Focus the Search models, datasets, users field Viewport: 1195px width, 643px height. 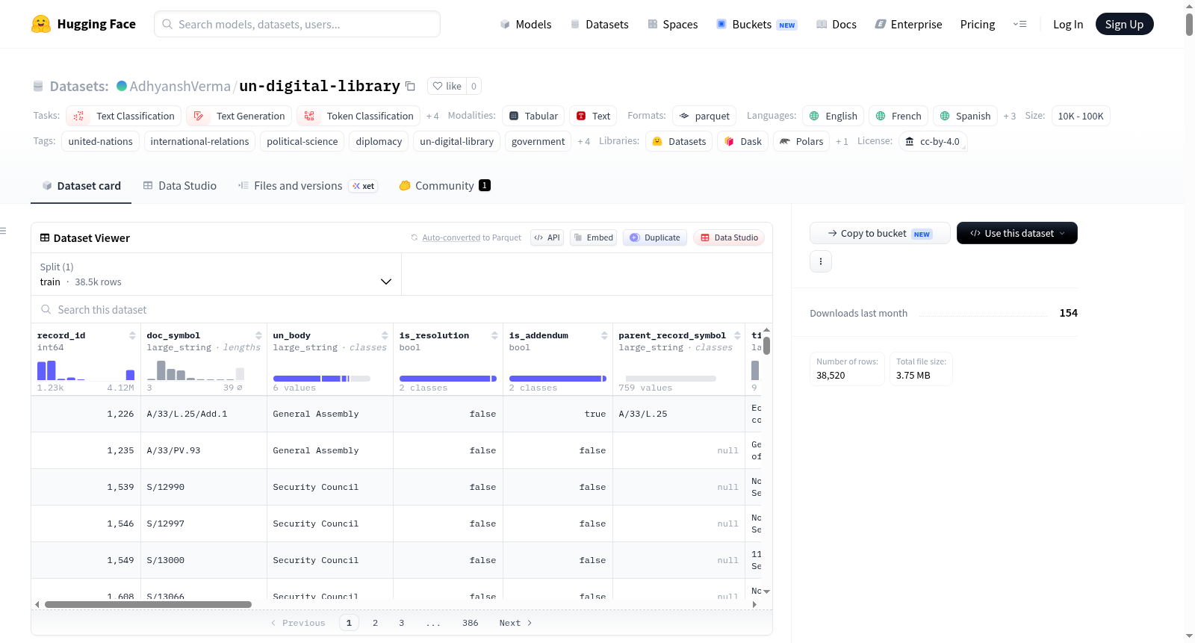click(297, 24)
